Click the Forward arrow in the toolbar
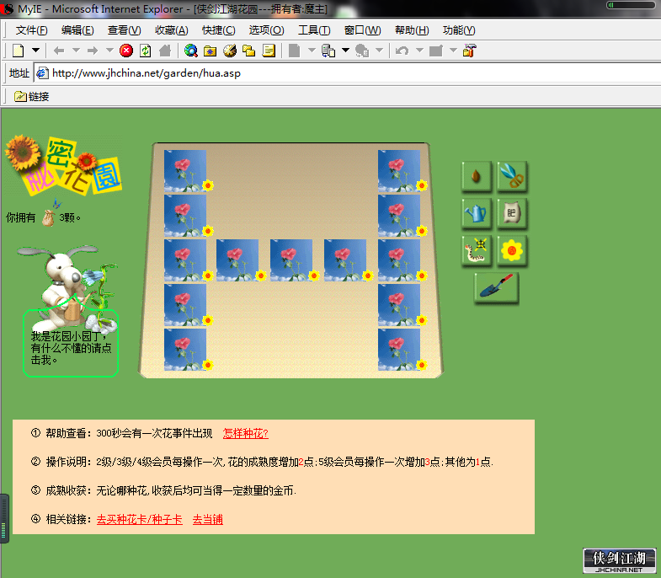 (x=93, y=51)
